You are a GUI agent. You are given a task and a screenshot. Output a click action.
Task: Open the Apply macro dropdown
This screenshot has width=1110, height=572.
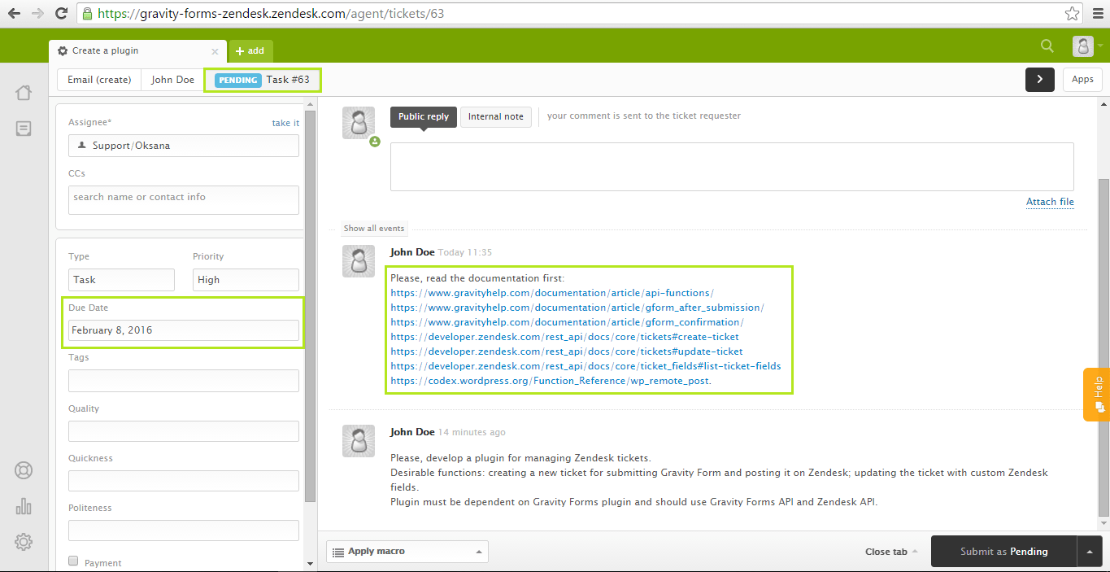pos(407,551)
